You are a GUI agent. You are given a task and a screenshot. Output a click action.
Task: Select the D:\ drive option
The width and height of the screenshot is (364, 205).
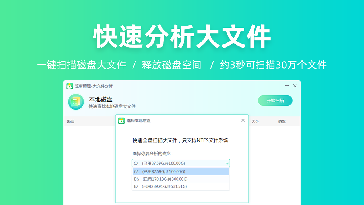click(181, 179)
